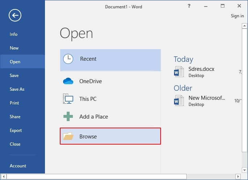Viewport: 248px width, 180px height.
Task: Choose Save As from the sidebar
Action: [17, 89]
